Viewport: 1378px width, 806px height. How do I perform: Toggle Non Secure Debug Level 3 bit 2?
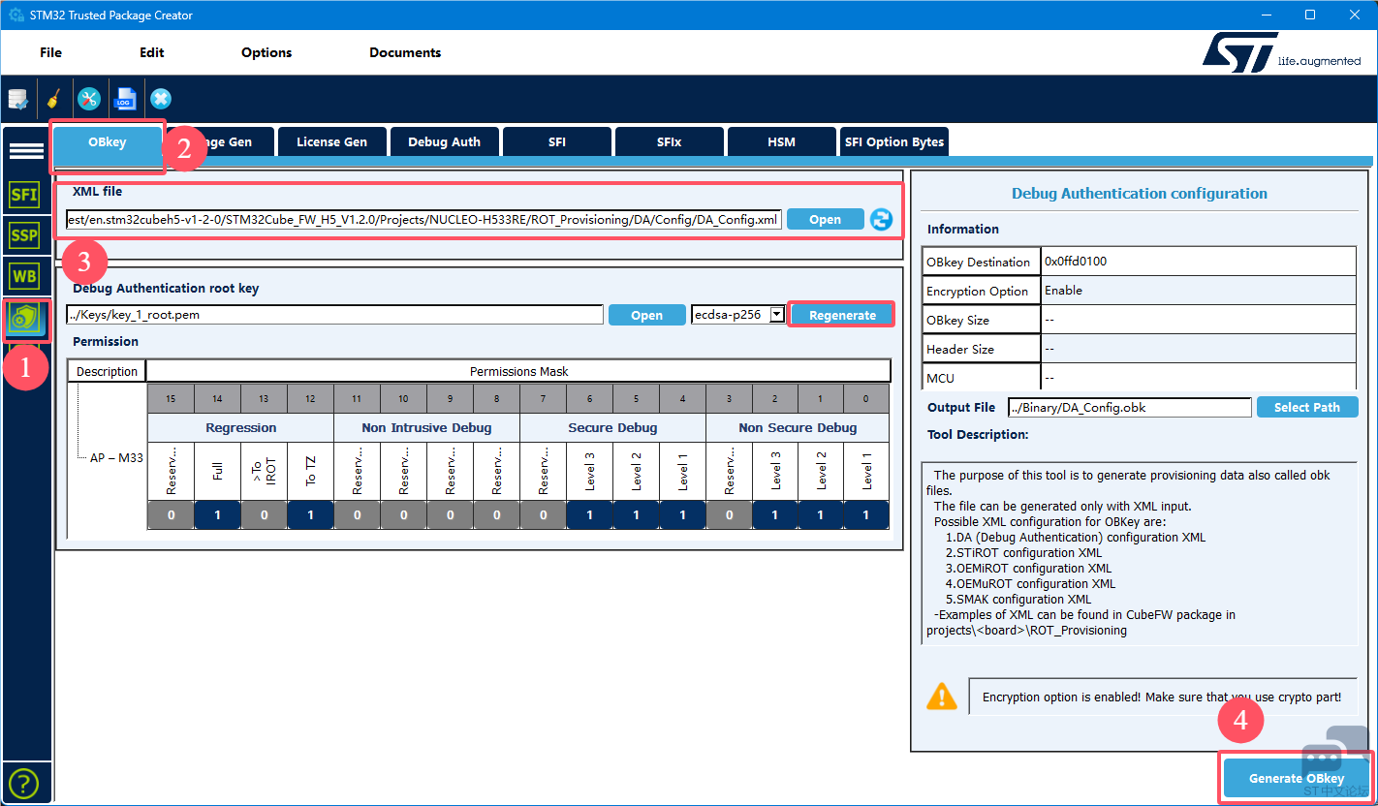775,515
